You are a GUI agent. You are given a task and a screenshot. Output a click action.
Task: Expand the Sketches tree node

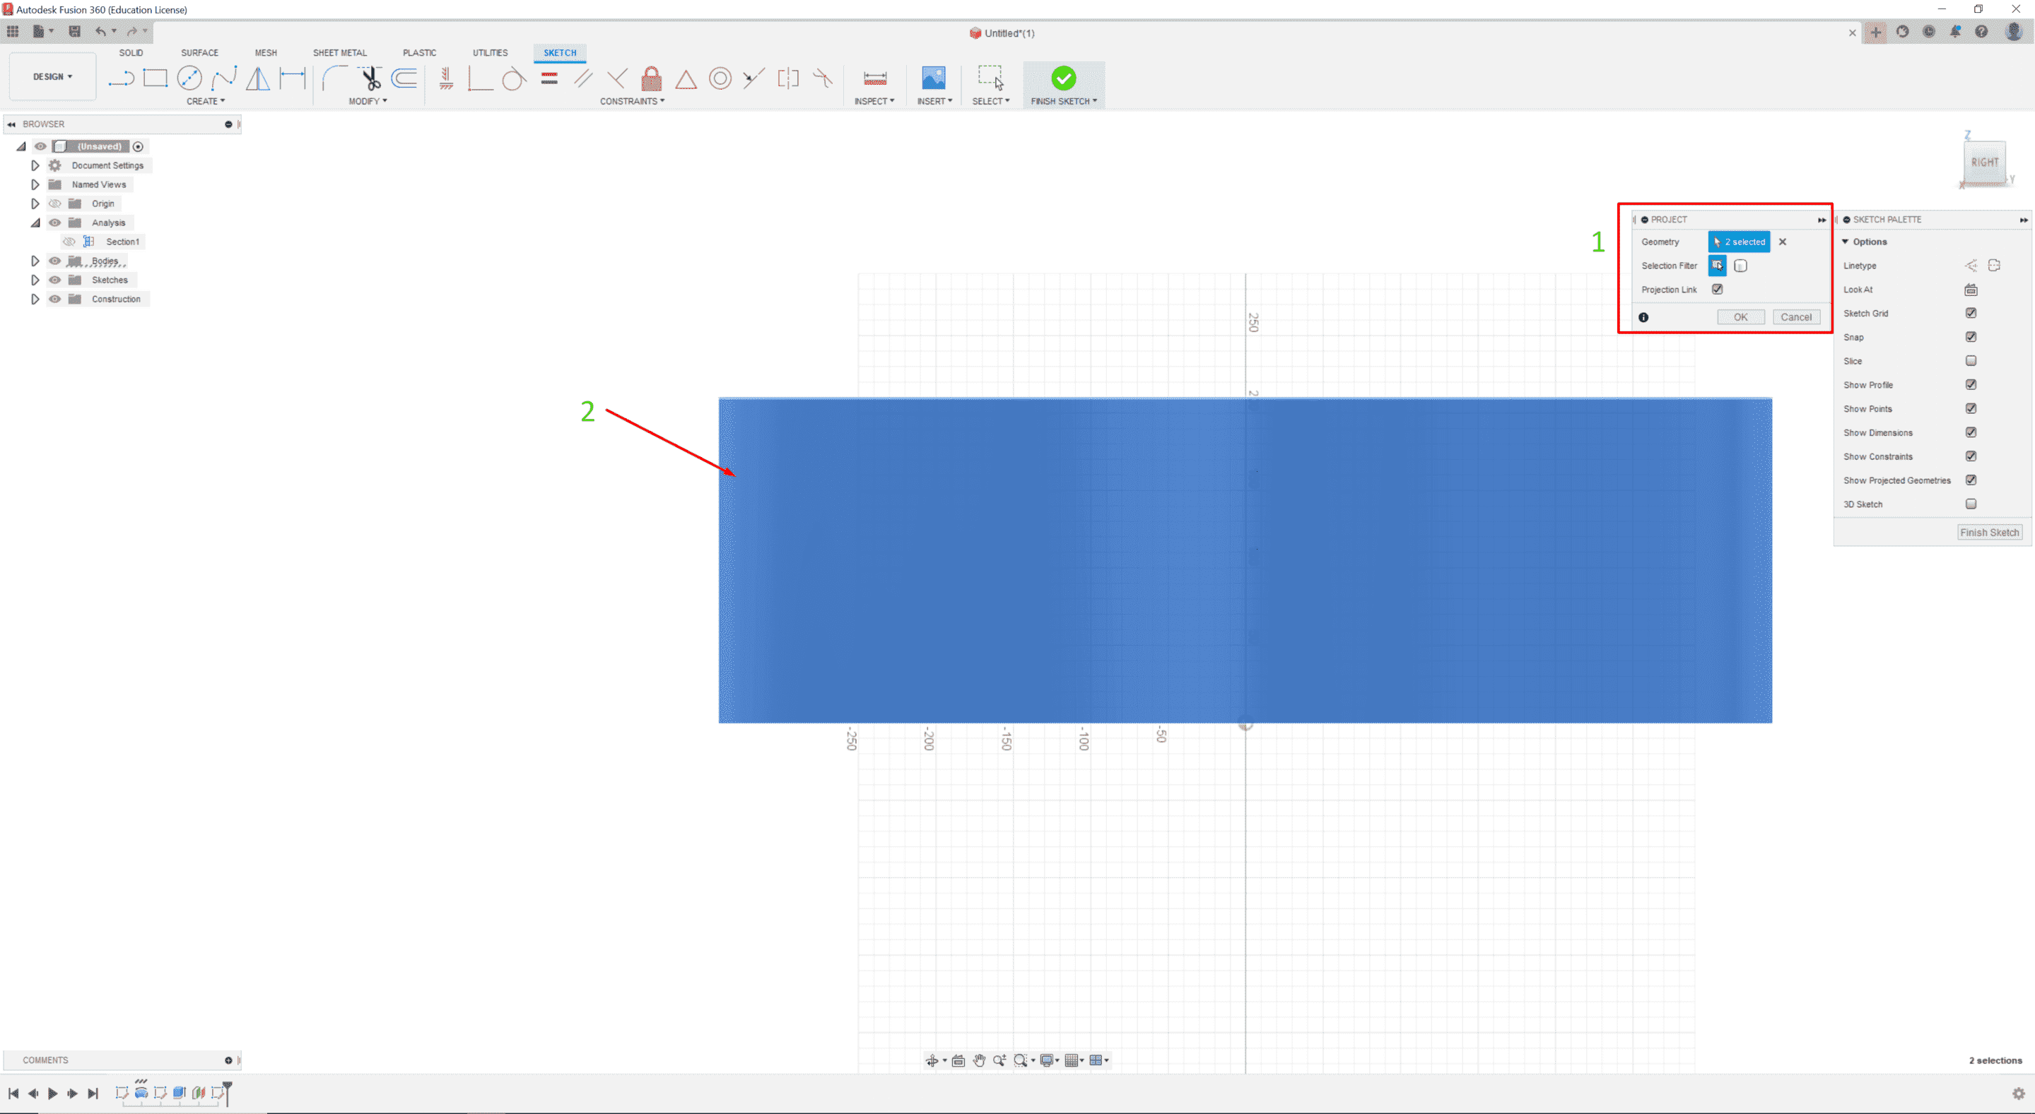[35, 280]
